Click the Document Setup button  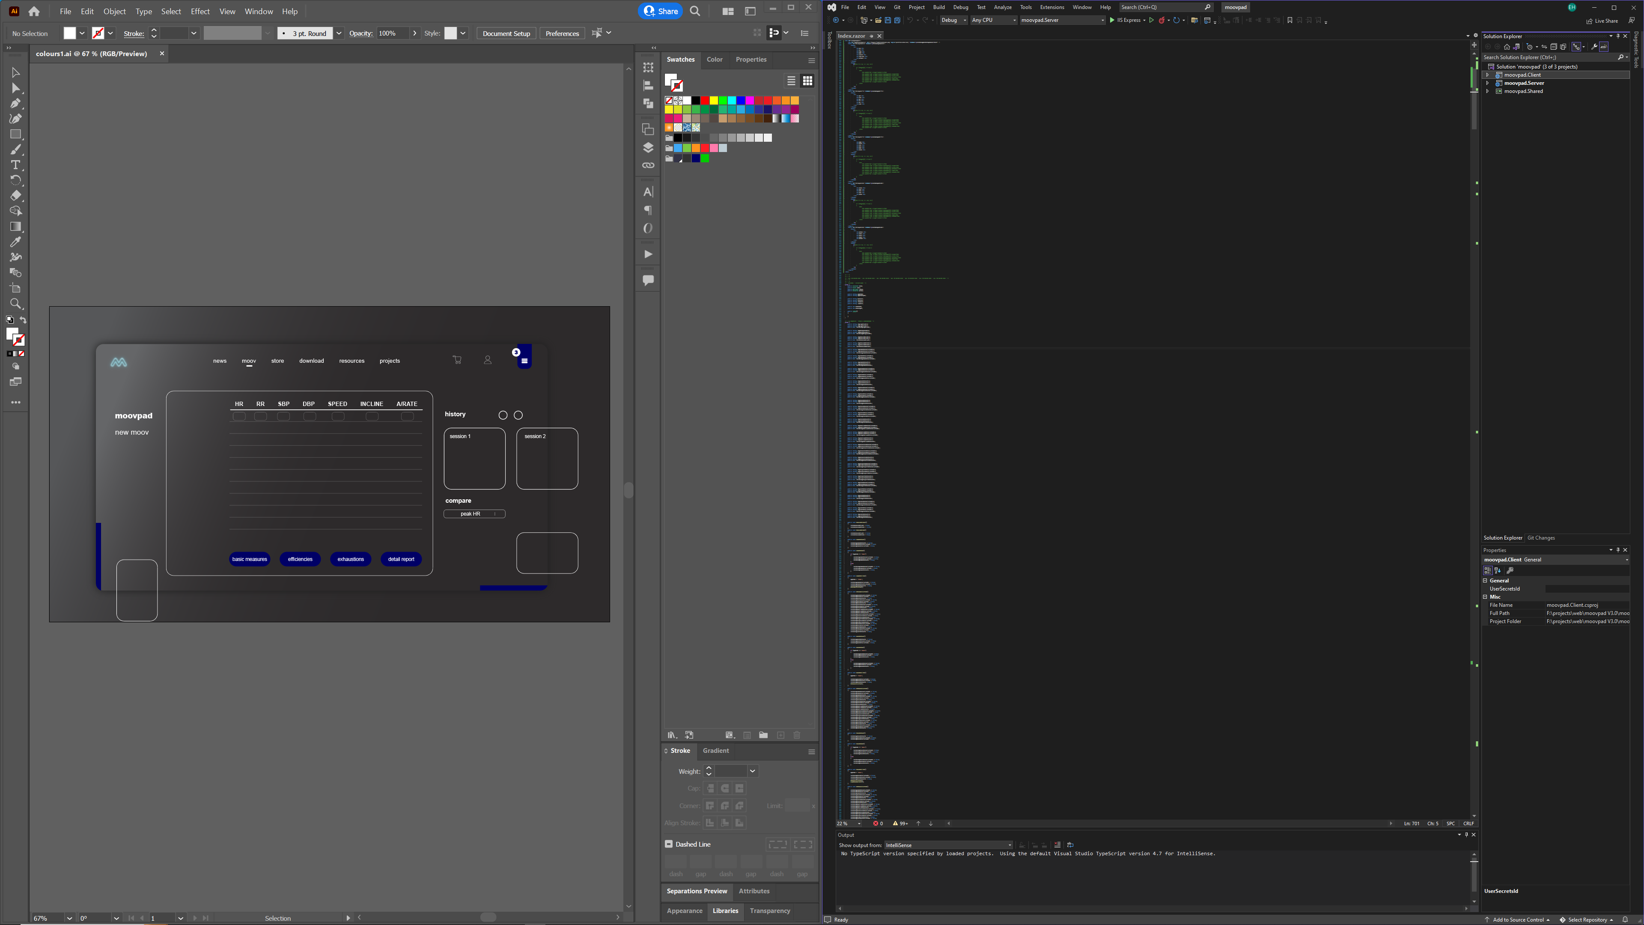(x=506, y=33)
